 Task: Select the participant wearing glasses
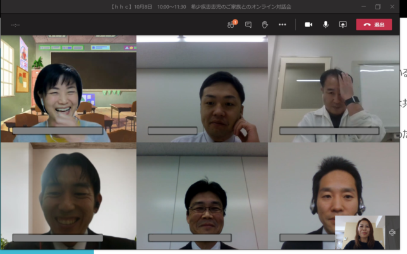tap(202, 196)
